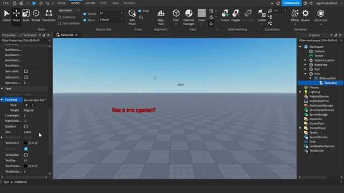344x193 pixels.
Task: Toggle the bold font style button
Action: (x=26, y=105)
